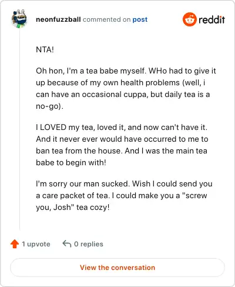The width and height of the screenshot is (235, 287).
Task: Click the vertical comment thread line
Action: pyautogui.click(x=19, y=129)
